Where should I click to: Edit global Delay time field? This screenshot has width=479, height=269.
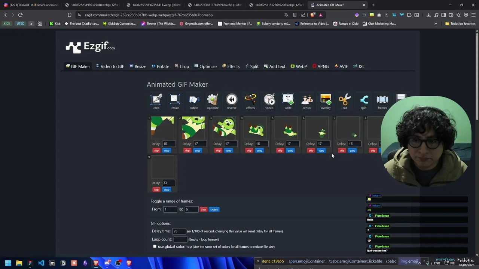179,231
